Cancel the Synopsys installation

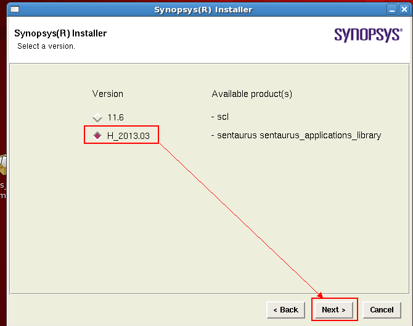click(x=382, y=310)
